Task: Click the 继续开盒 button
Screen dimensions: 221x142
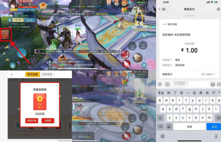Action: (x=32, y=120)
